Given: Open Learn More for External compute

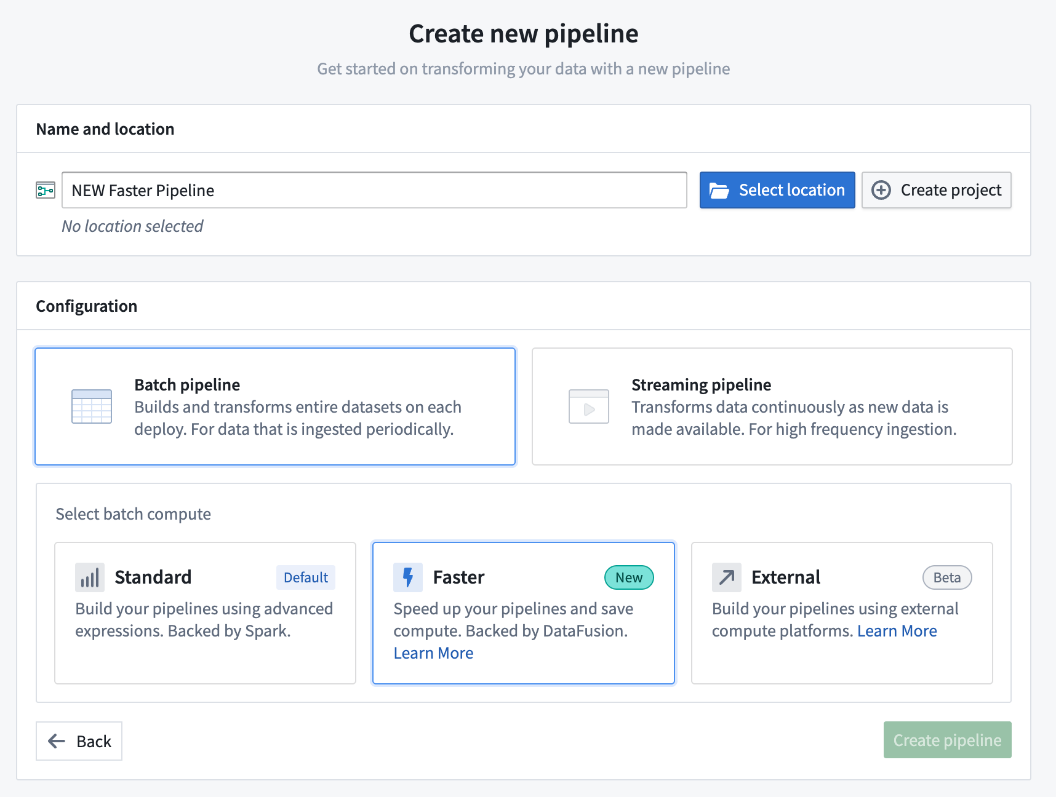Looking at the screenshot, I should [x=897, y=630].
